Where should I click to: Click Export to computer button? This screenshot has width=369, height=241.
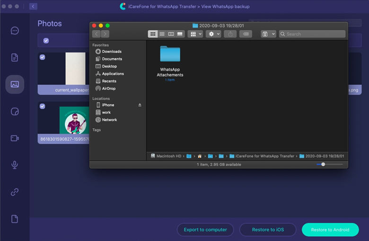[205, 230]
